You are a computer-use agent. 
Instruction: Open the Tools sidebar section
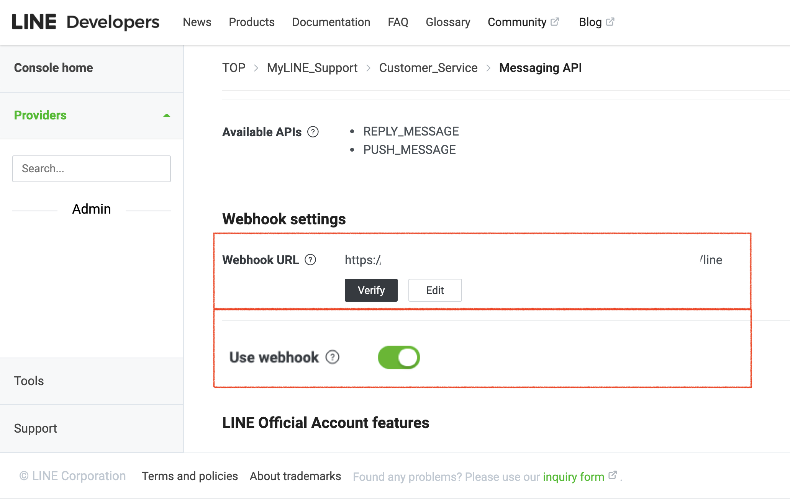click(x=29, y=381)
